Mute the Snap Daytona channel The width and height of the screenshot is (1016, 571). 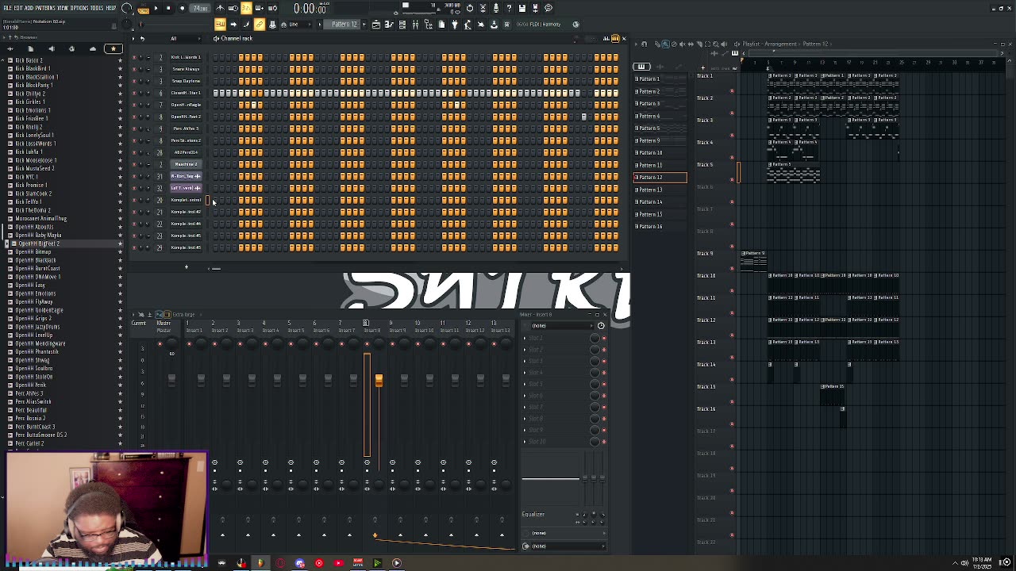(133, 81)
